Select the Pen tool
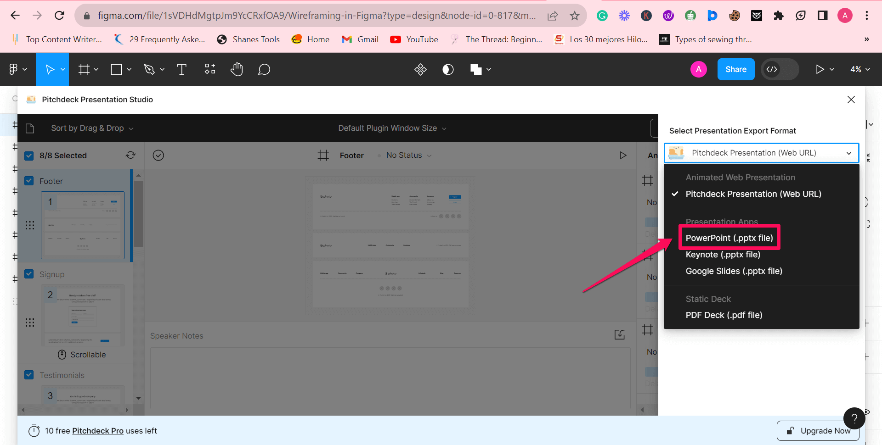882x445 pixels. 149,69
